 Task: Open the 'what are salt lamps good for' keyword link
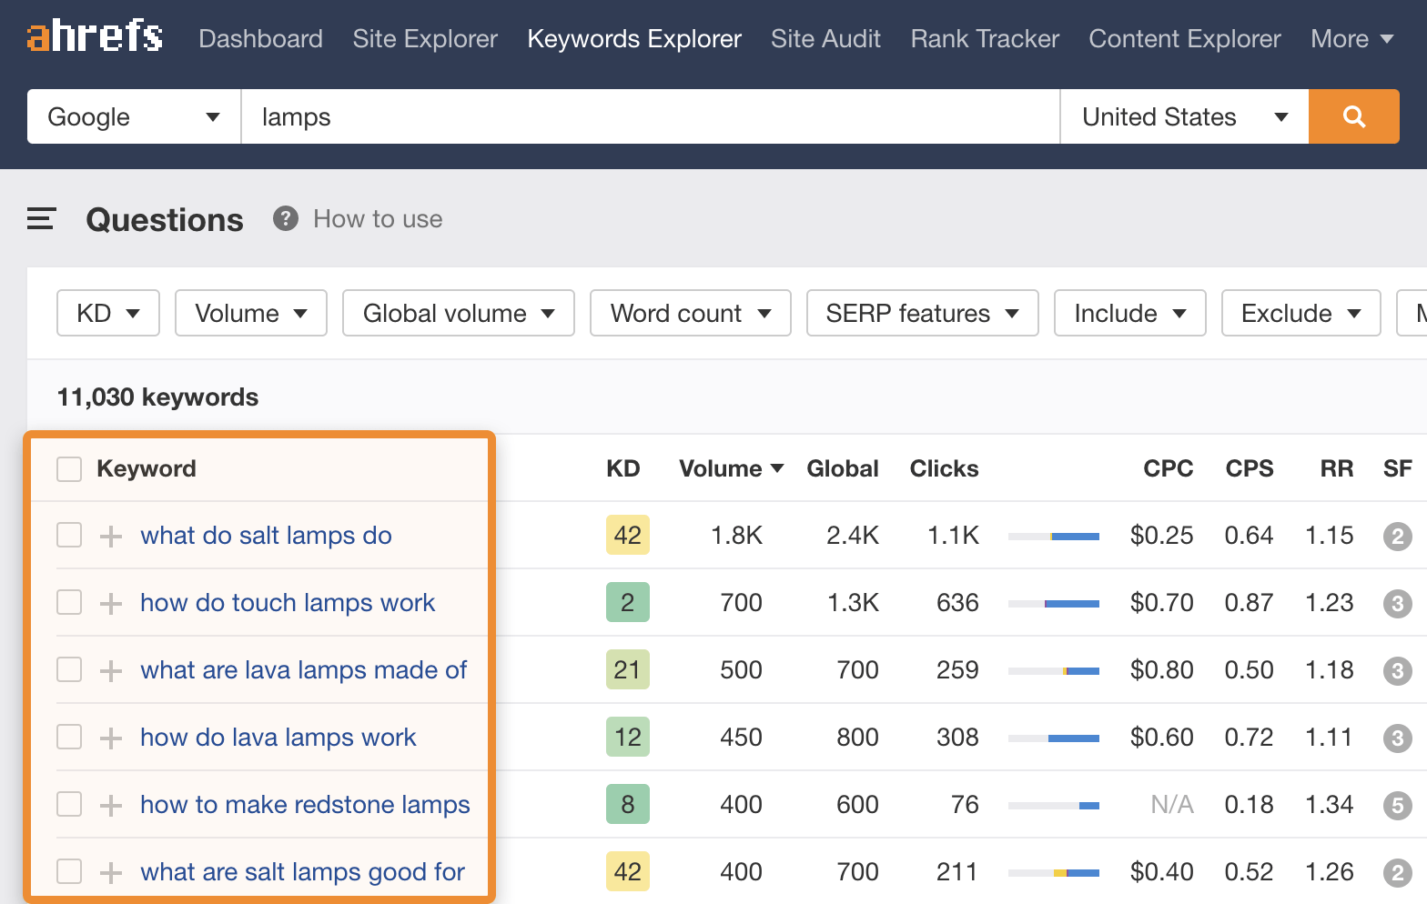(x=302, y=872)
